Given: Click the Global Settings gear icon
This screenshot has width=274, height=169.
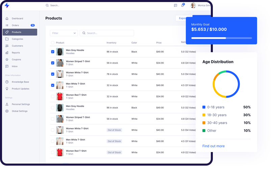Looking at the screenshot, I should coord(7,111).
